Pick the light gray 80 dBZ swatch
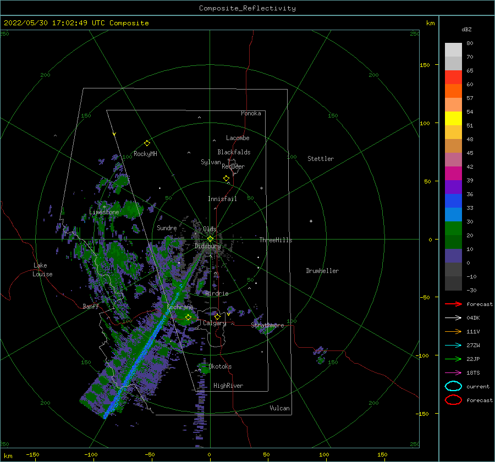 coord(453,50)
